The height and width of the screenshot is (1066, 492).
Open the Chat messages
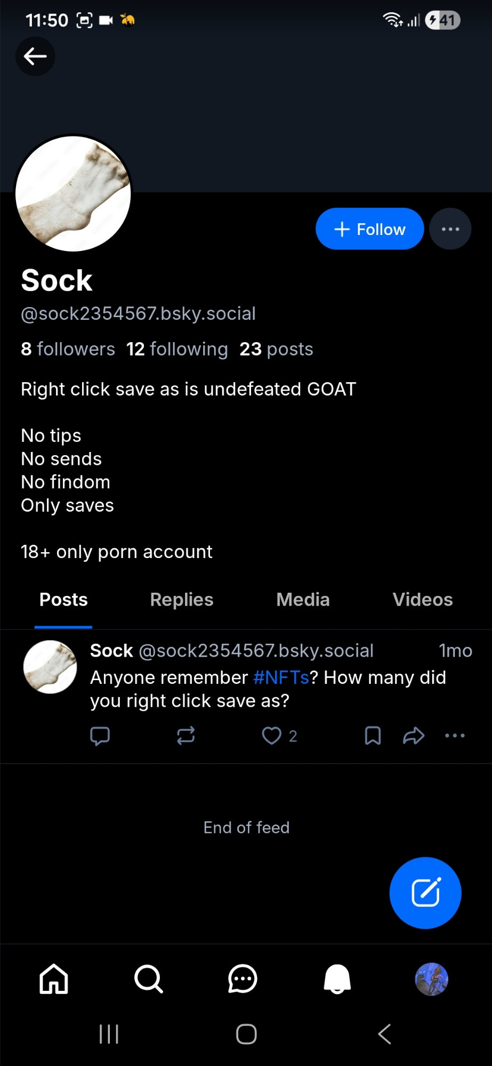[243, 979]
